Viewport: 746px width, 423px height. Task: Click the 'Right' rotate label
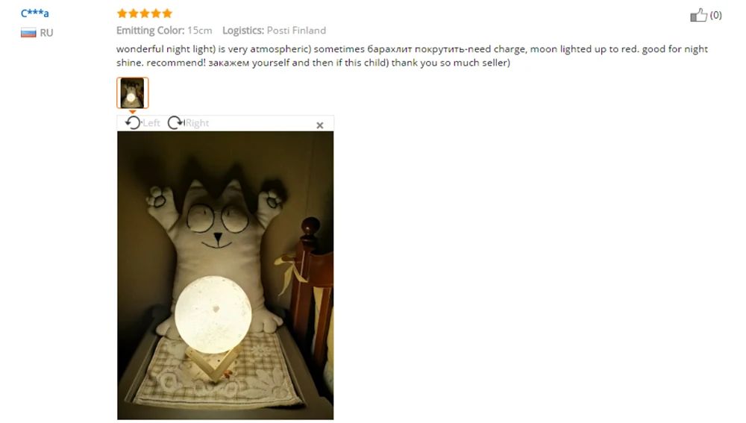(197, 123)
